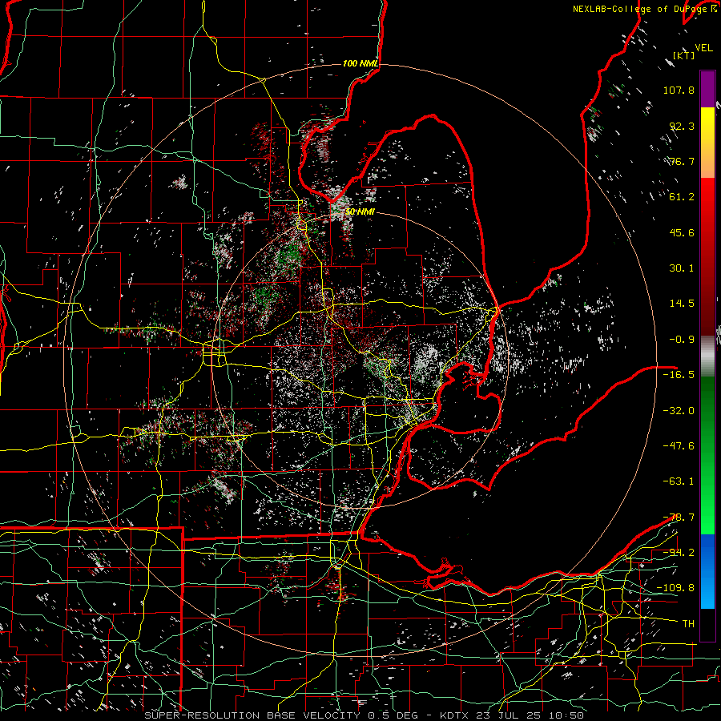721x721 pixels.
Task: Click the -47.6 velocity scale value
Action: click(x=679, y=446)
